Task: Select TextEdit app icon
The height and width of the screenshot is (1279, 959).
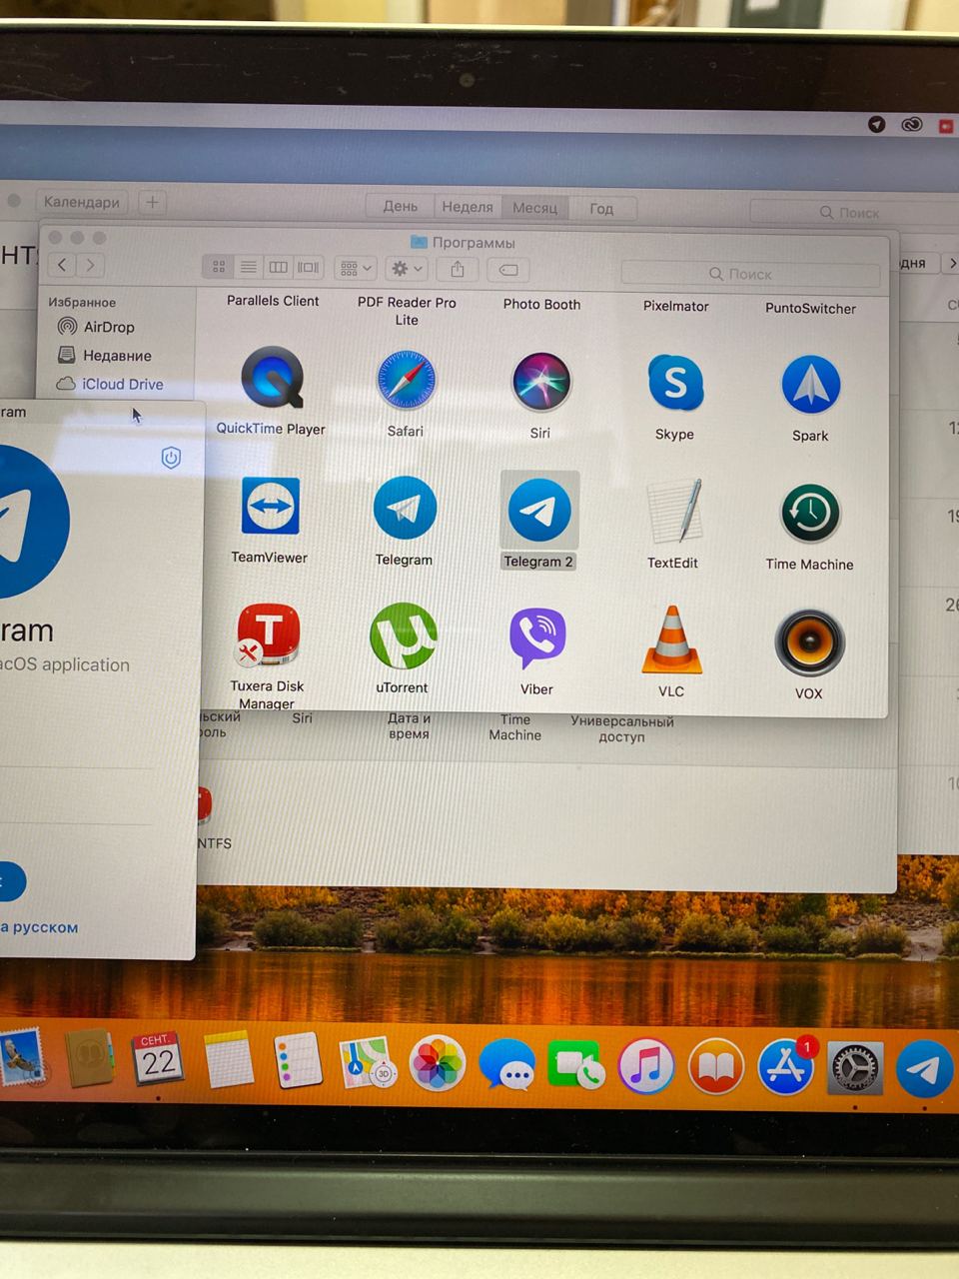Action: [x=674, y=513]
